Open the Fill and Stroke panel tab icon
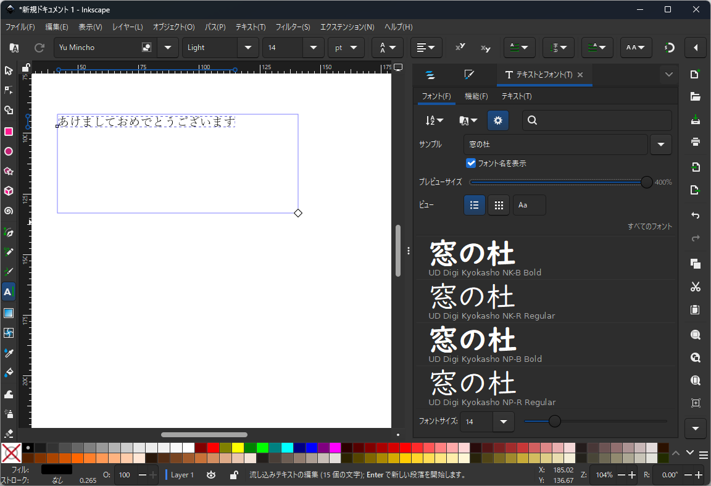The image size is (711, 486). [469, 75]
